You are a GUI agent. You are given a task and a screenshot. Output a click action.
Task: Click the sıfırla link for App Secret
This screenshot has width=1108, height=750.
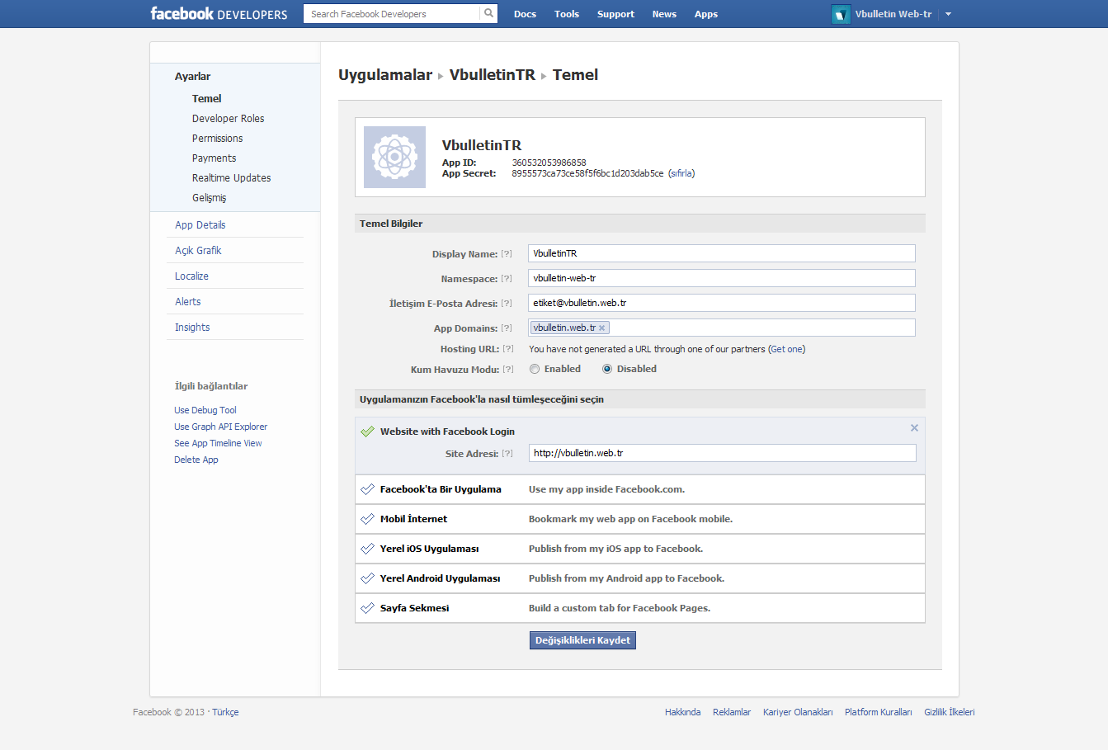point(681,173)
